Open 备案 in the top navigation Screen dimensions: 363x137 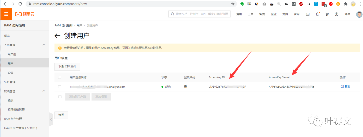pos(262,14)
